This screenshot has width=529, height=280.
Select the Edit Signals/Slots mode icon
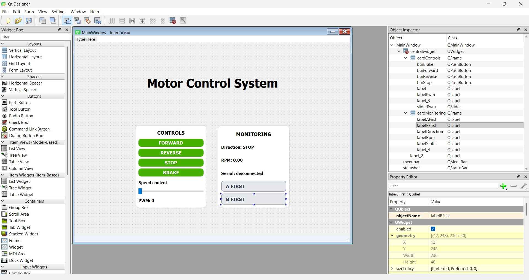[x=77, y=21]
